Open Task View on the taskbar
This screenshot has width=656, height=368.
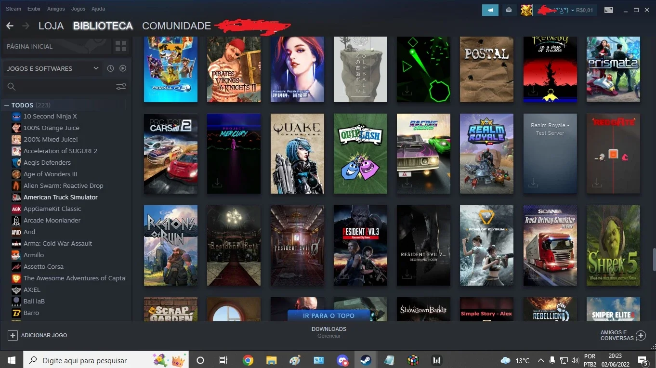[223, 360]
